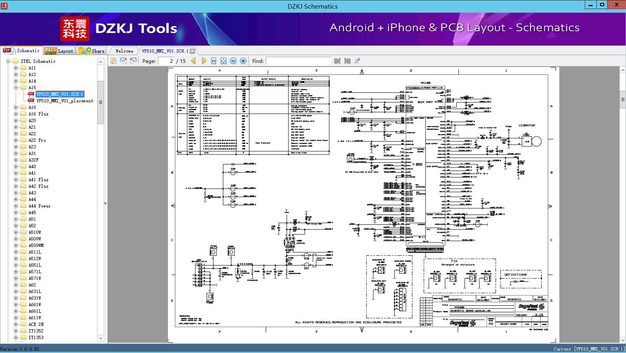
Task: Switch to the PADS Layout tab
Action: (x=59, y=51)
